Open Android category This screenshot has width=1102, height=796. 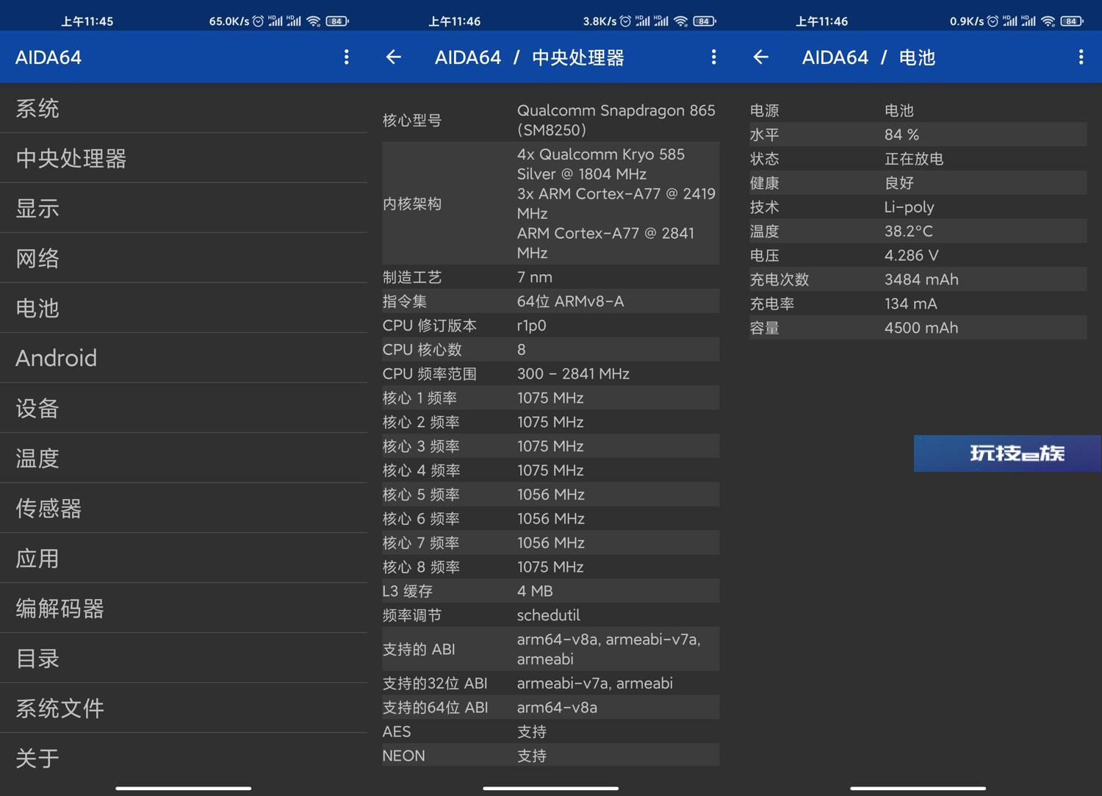click(x=184, y=359)
